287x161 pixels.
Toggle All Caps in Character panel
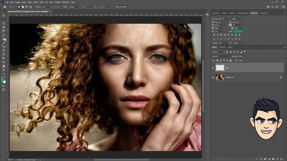point(221,35)
